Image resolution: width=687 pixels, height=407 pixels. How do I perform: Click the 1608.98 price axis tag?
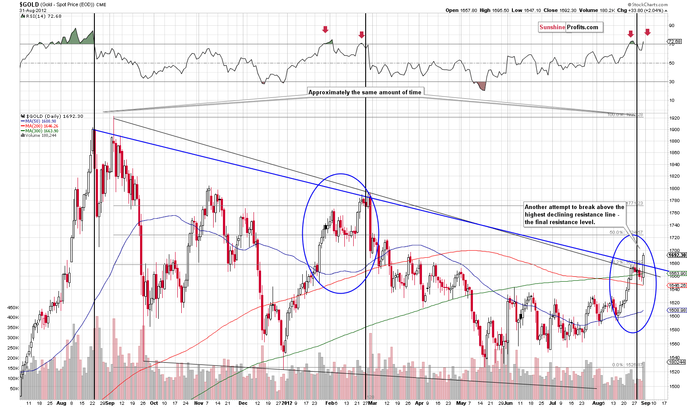click(677, 310)
